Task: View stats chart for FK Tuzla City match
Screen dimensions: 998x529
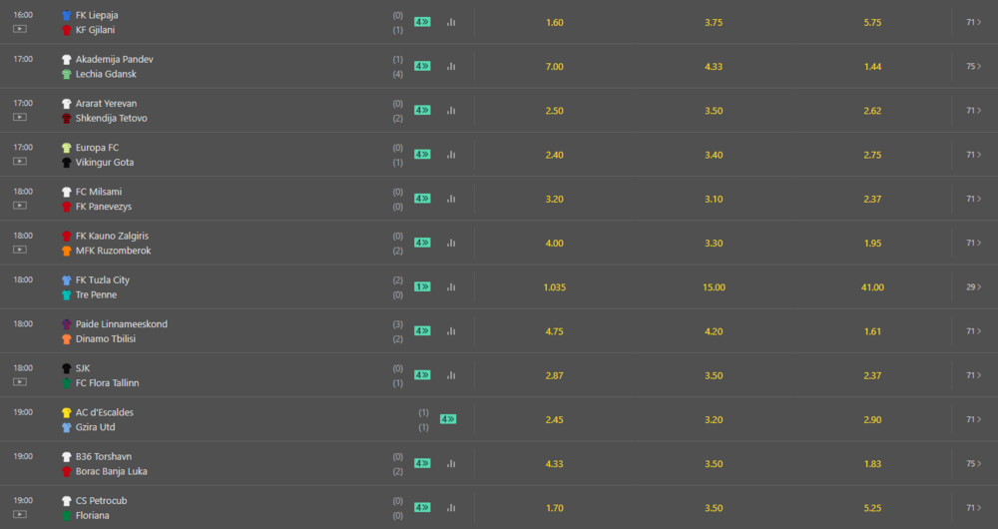Action: pyautogui.click(x=451, y=287)
